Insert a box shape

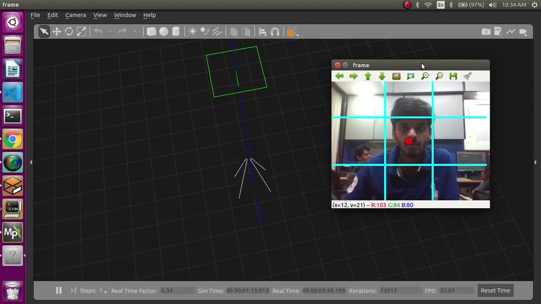click(x=151, y=32)
